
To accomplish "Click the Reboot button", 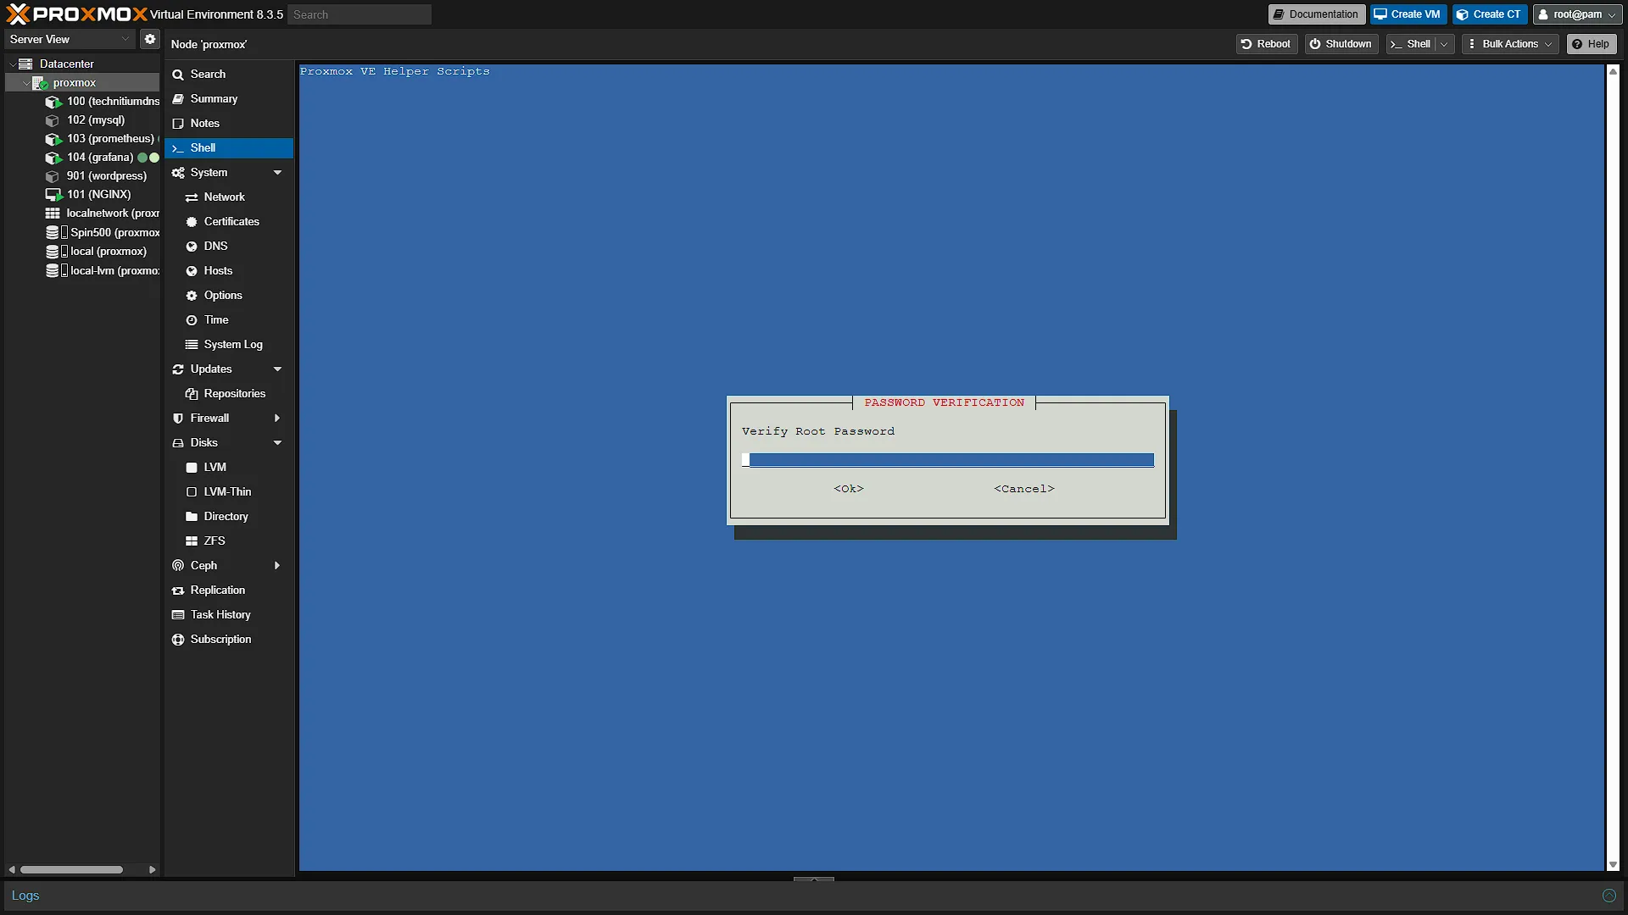I will point(1266,44).
